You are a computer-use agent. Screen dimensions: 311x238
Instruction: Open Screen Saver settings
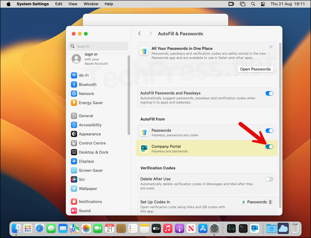point(87,170)
